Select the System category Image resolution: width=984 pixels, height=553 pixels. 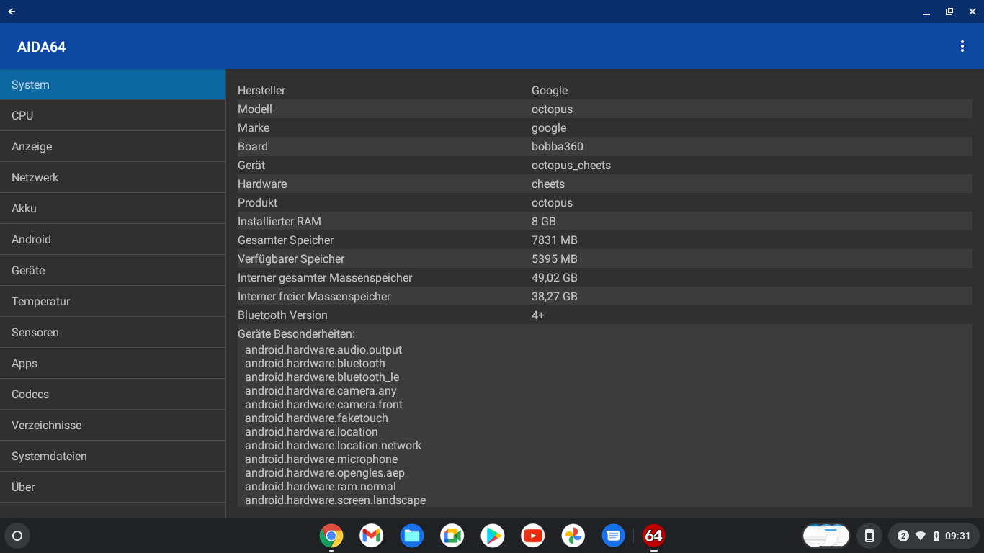tap(113, 84)
